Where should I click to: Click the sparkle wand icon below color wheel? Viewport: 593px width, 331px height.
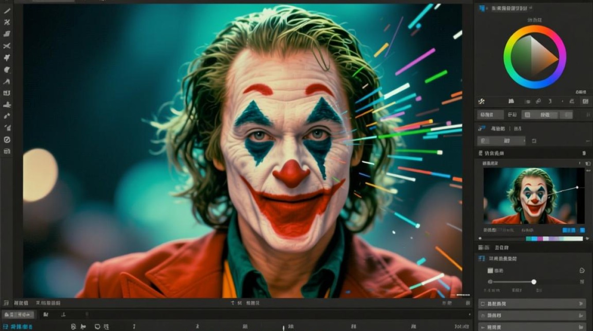click(x=481, y=101)
